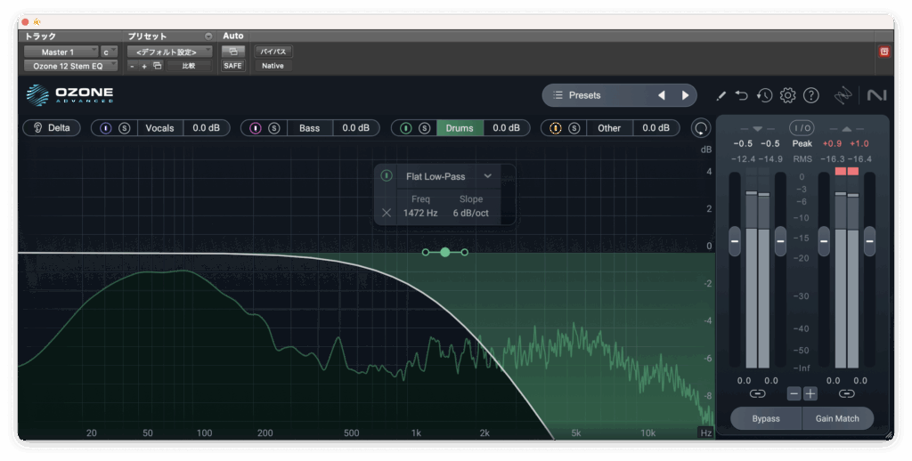Solo the Vocals stem
912x461 pixels.
[x=125, y=128]
